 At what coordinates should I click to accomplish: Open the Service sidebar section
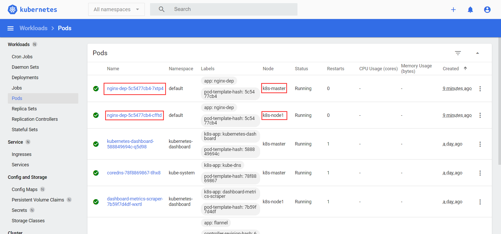click(15, 142)
